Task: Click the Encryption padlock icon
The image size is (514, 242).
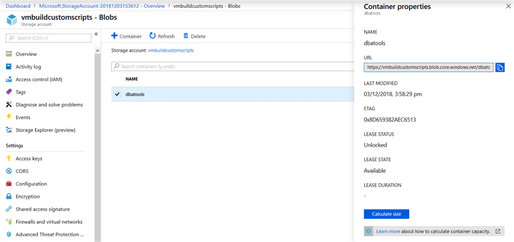Action: 9,196
